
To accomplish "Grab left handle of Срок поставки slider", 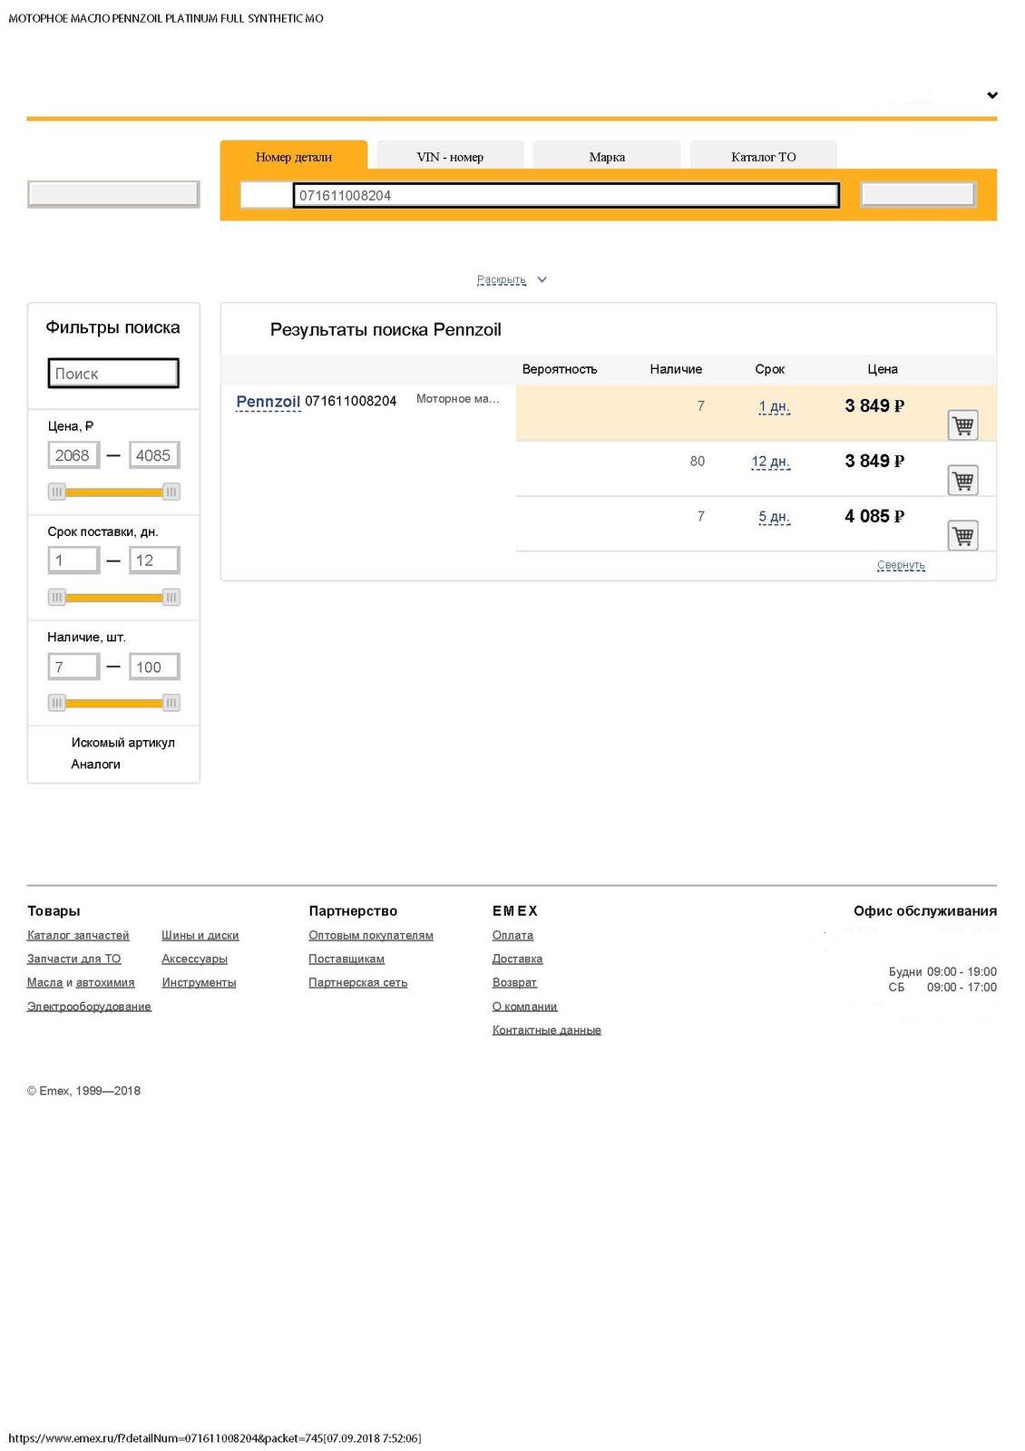I will point(57,597).
